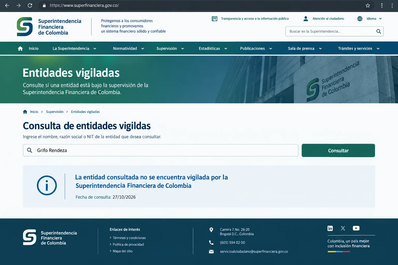398x265 pixels.
Task: Open the YouTube icon in the footer
Action: tap(356, 228)
